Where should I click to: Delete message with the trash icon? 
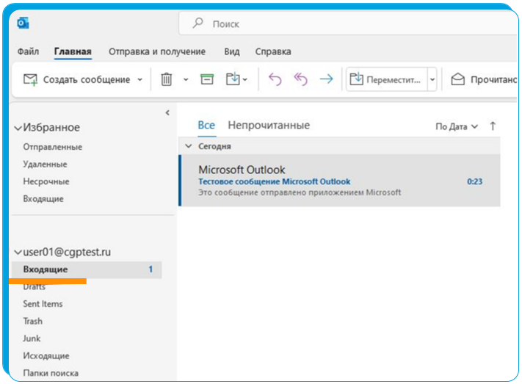[x=167, y=79]
